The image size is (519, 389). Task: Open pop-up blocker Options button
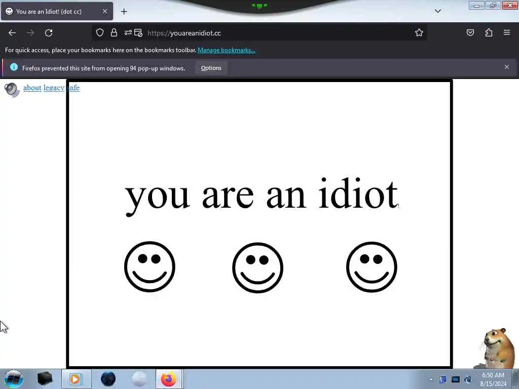coord(211,68)
